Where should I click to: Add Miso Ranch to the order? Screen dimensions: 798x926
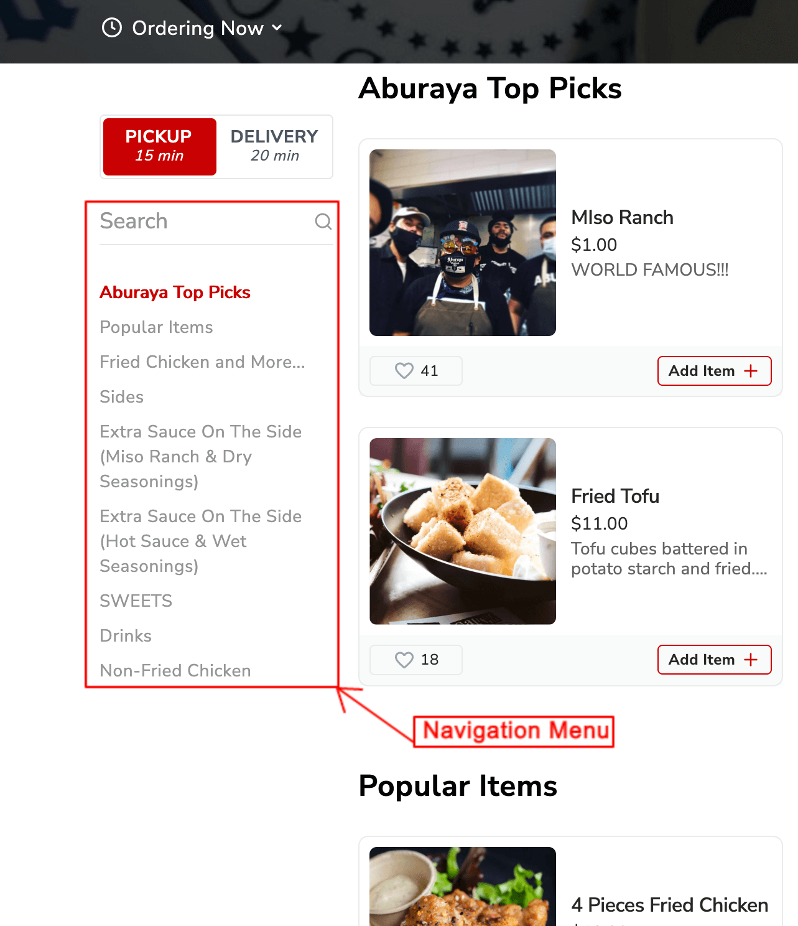click(x=714, y=371)
